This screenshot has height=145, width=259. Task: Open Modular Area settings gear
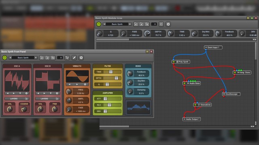coord(168,24)
